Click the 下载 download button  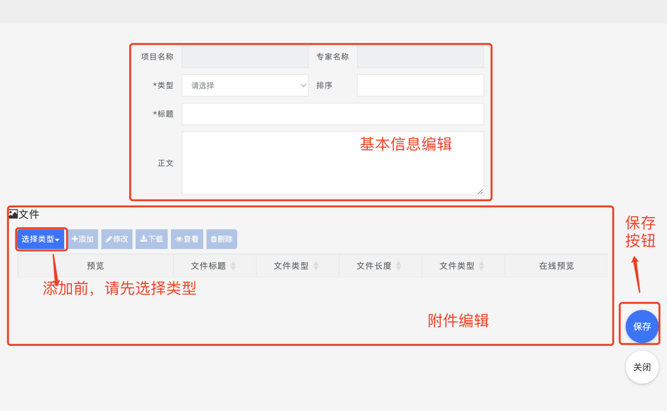pyautogui.click(x=152, y=239)
